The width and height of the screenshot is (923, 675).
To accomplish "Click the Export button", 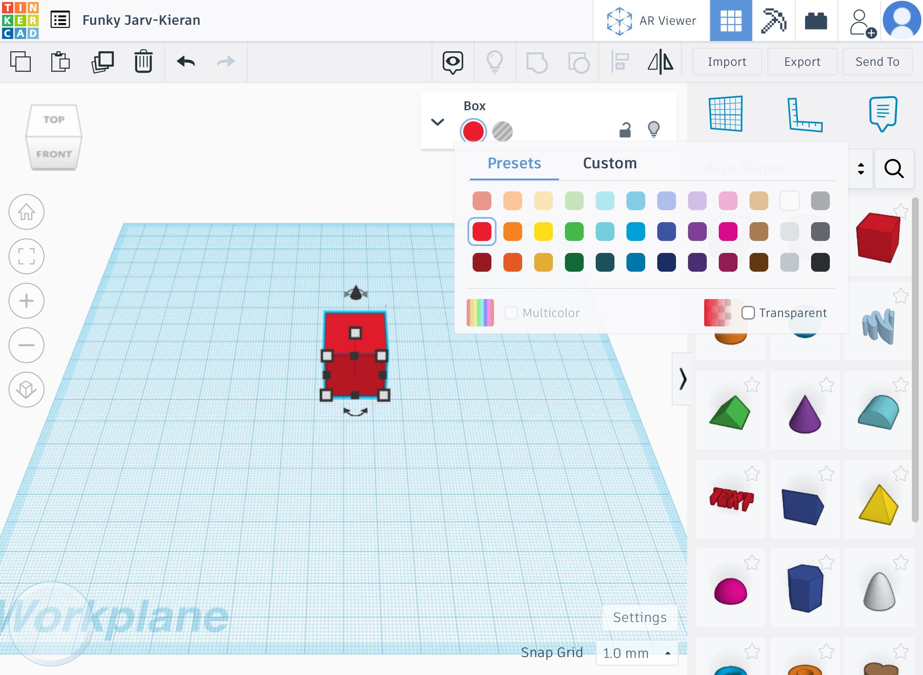I will pyautogui.click(x=802, y=62).
